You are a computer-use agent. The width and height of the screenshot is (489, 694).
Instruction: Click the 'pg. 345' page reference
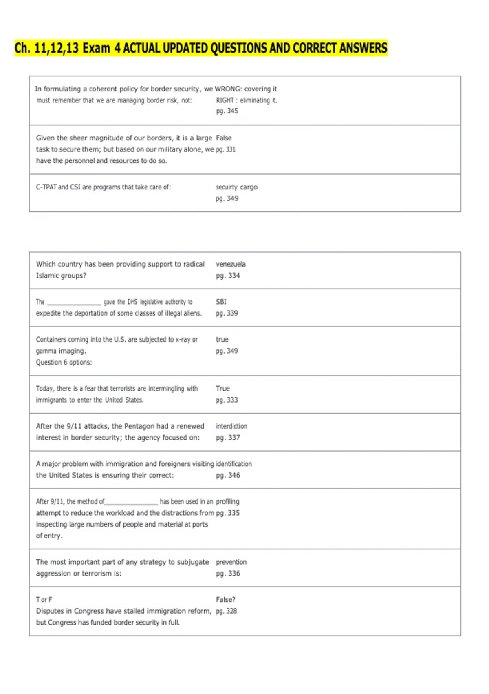point(227,111)
